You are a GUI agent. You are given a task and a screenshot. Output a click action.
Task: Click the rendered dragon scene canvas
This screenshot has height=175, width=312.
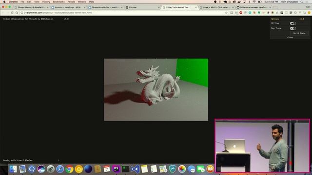coord(156,89)
